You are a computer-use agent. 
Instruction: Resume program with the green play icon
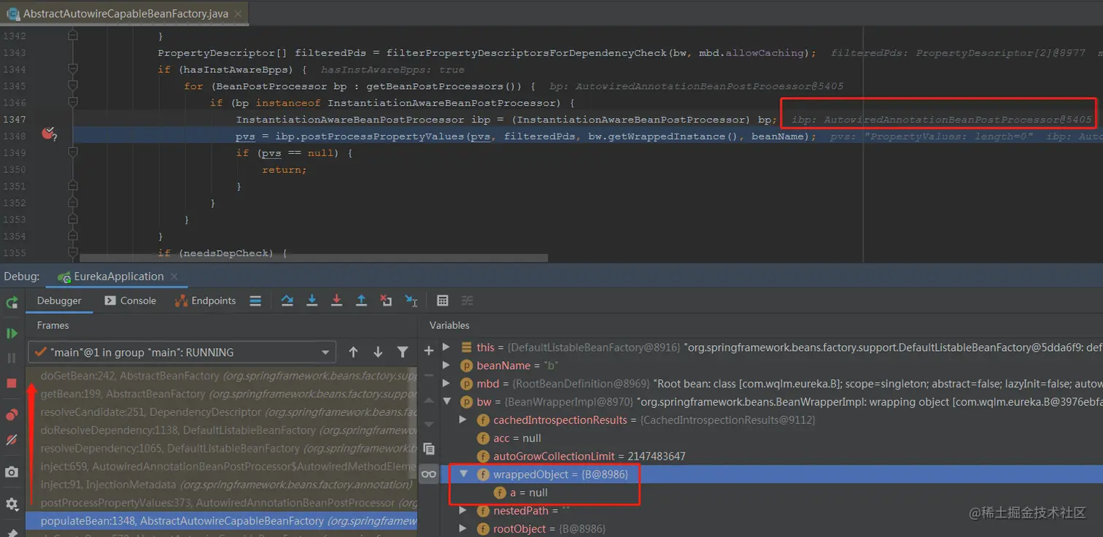(12, 333)
